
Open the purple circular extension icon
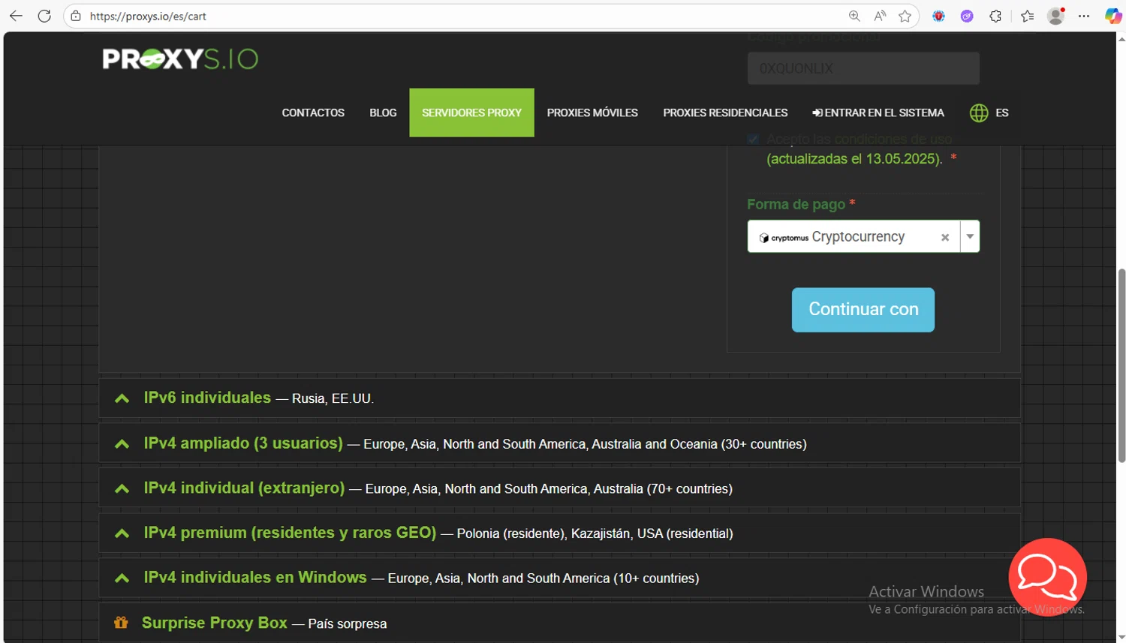click(967, 16)
